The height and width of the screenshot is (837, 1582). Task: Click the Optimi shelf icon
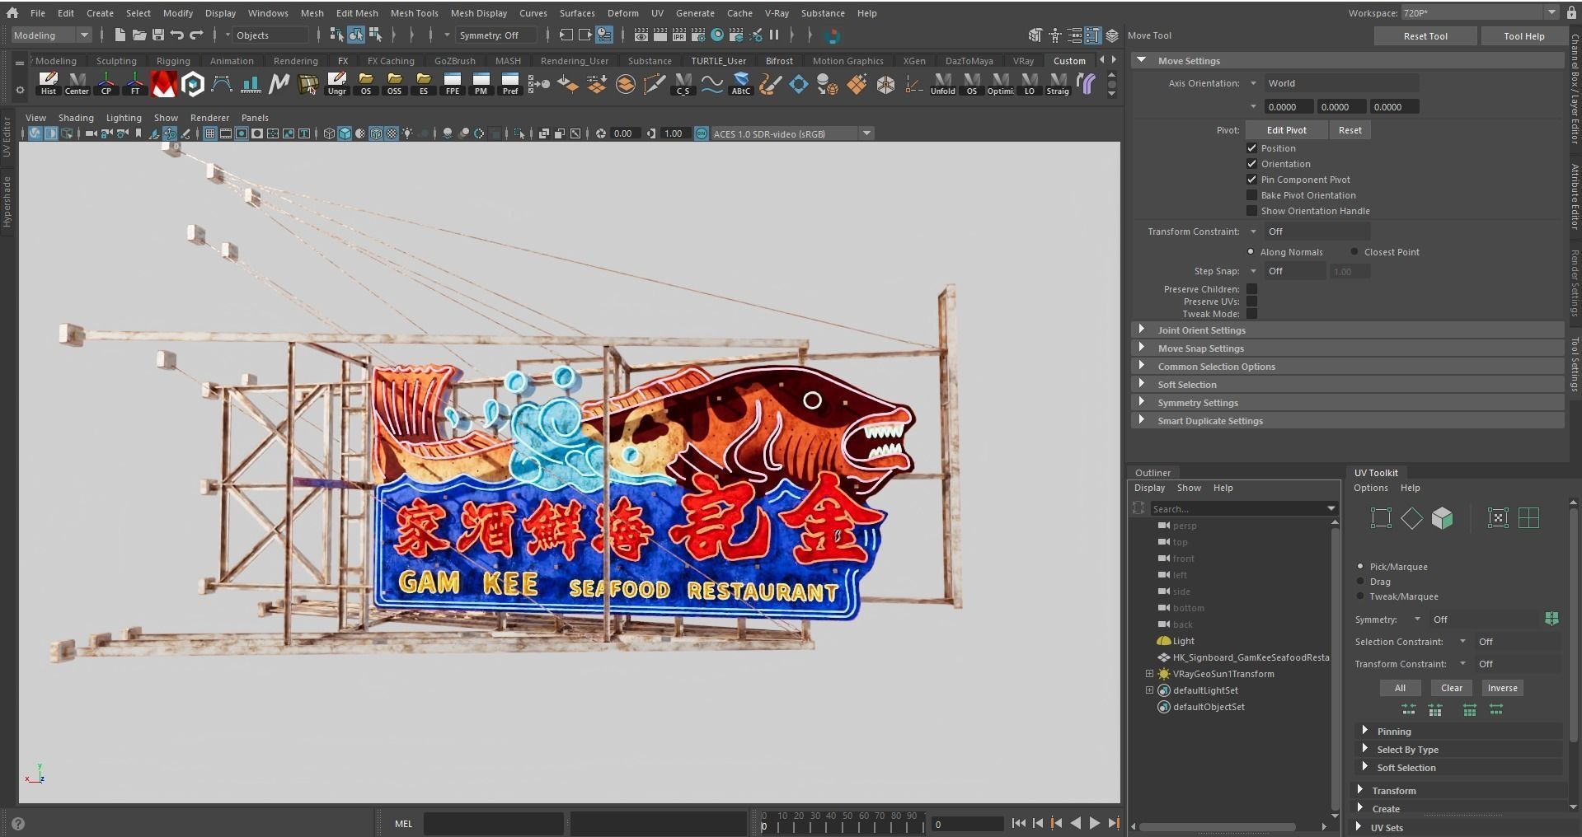[1000, 83]
